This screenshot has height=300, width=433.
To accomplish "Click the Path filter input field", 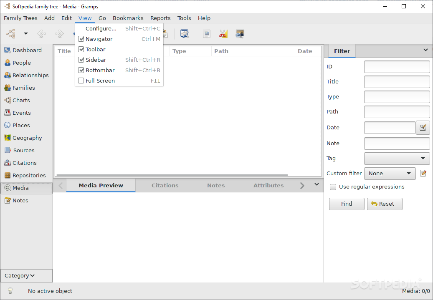I will click(x=397, y=112).
